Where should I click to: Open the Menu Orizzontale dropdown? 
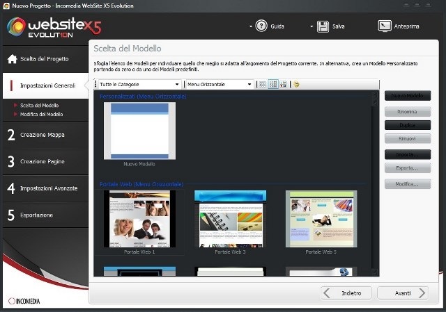click(x=220, y=84)
